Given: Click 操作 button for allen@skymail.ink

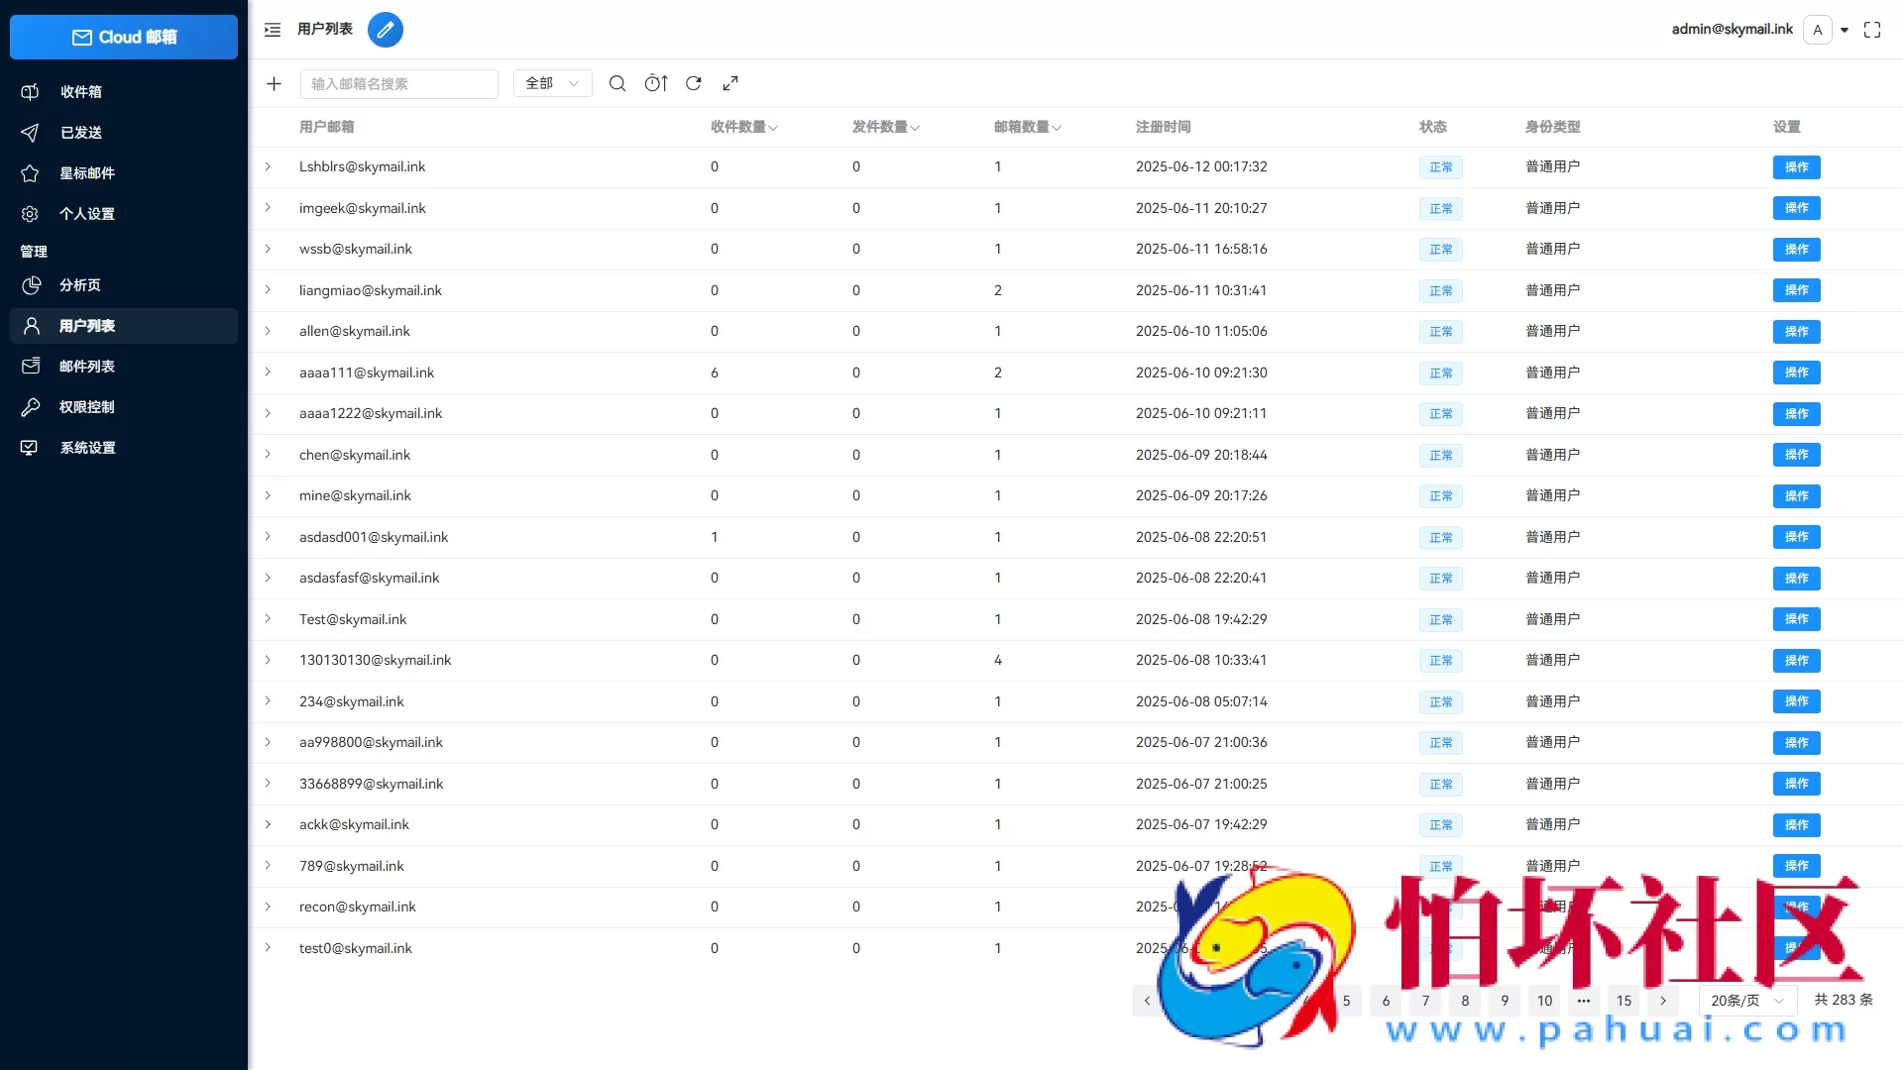Looking at the screenshot, I should pos(1796,331).
